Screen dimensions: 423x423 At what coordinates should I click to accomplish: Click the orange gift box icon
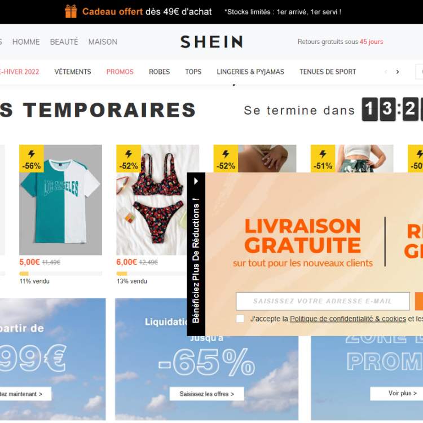71,12
